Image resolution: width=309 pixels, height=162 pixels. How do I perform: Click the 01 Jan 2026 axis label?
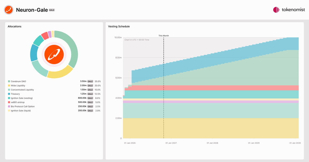[x=130, y=143]
